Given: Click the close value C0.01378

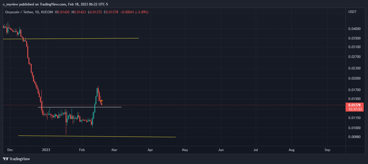Looking at the screenshot, I should pos(111,12).
